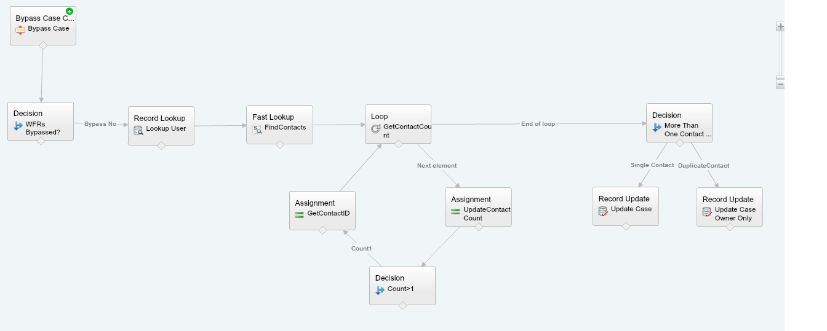This screenshot has width=827, height=331.
Task: Click the FindContacts fast lookup icon
Action: (x=257, y=128)
